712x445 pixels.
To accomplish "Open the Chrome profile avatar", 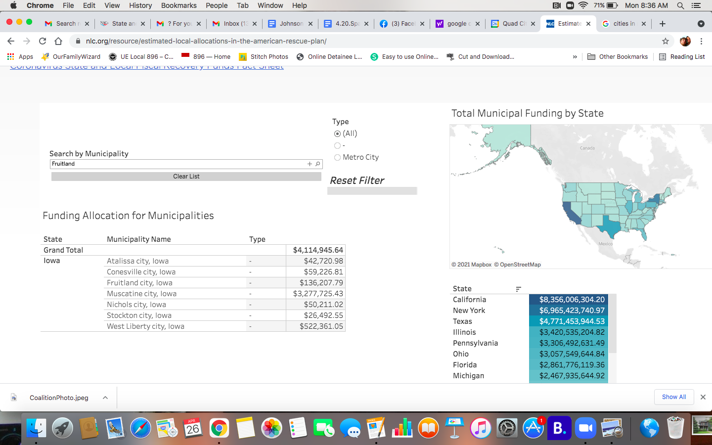I will [x=685, y=41].
